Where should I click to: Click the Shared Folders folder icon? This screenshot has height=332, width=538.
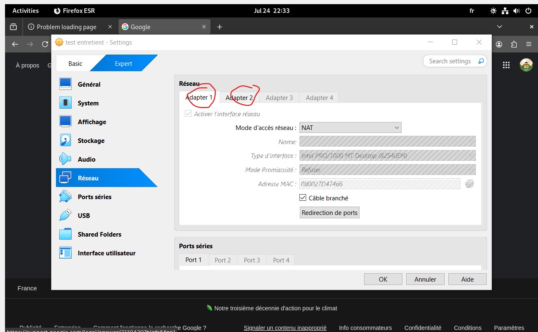[65, 234]
